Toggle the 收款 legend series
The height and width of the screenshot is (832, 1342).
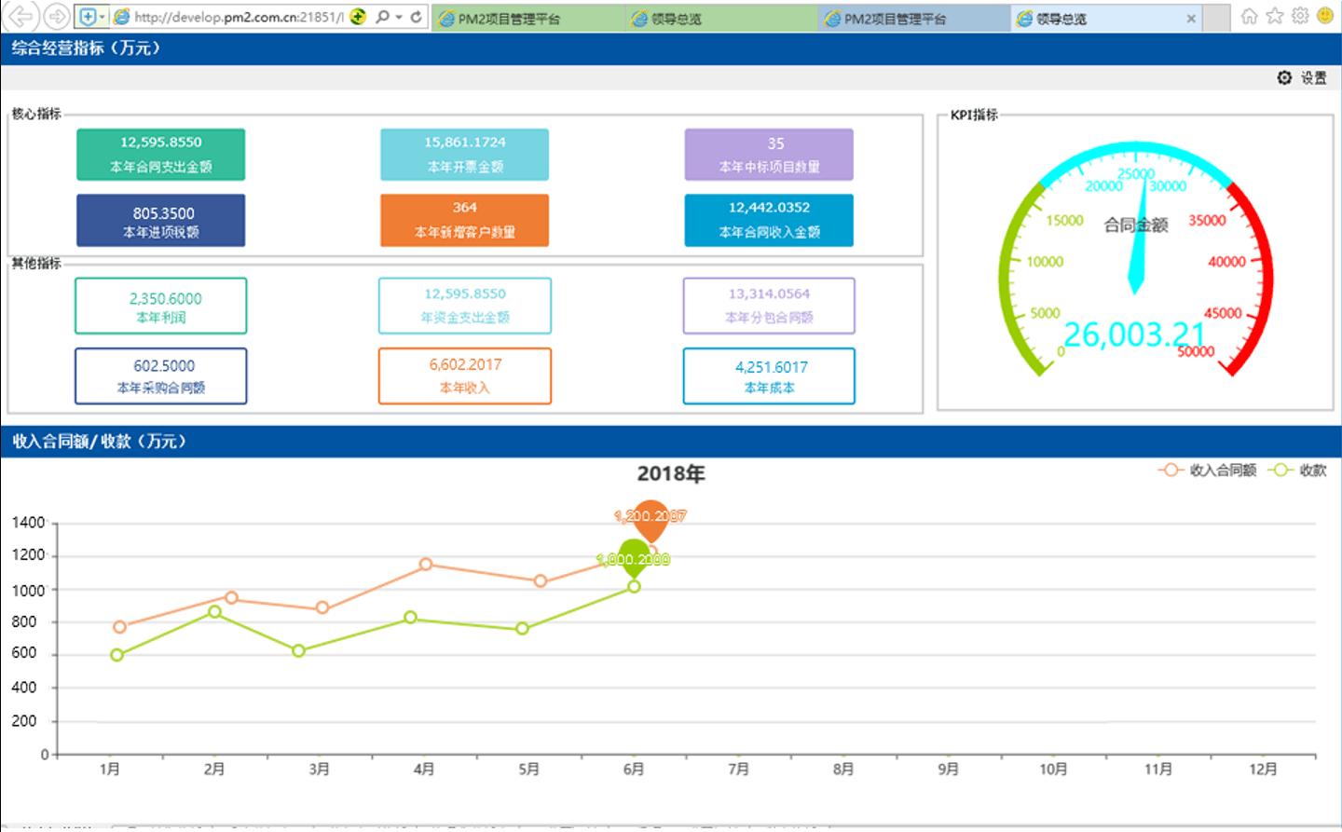(x=1297, y=471)
